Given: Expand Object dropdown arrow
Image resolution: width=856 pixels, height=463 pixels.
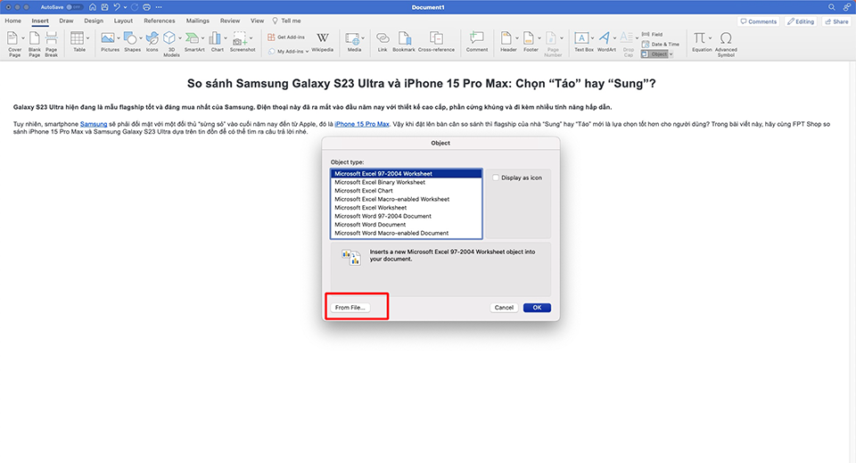Looking at the screenshot, I should pos(671,54).
